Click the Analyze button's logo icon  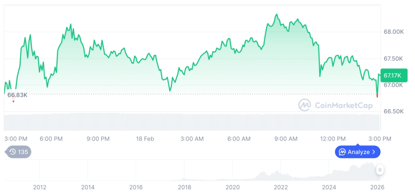click(342, 152)
